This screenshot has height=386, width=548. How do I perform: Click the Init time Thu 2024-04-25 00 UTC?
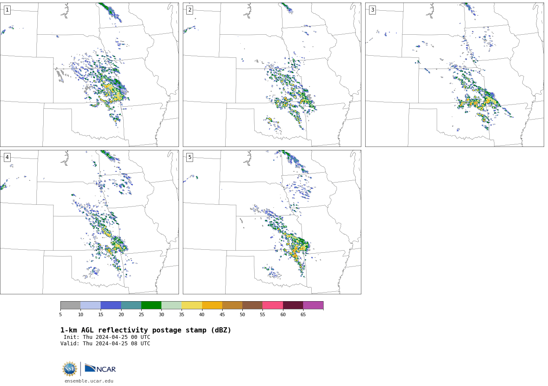point(107,337)
